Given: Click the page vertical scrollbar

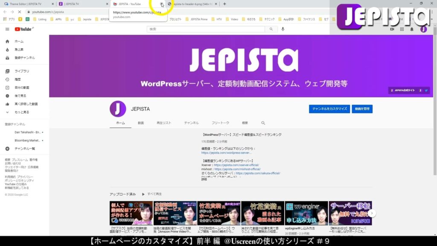Looking at the screenshot, I should coord(435,101).
